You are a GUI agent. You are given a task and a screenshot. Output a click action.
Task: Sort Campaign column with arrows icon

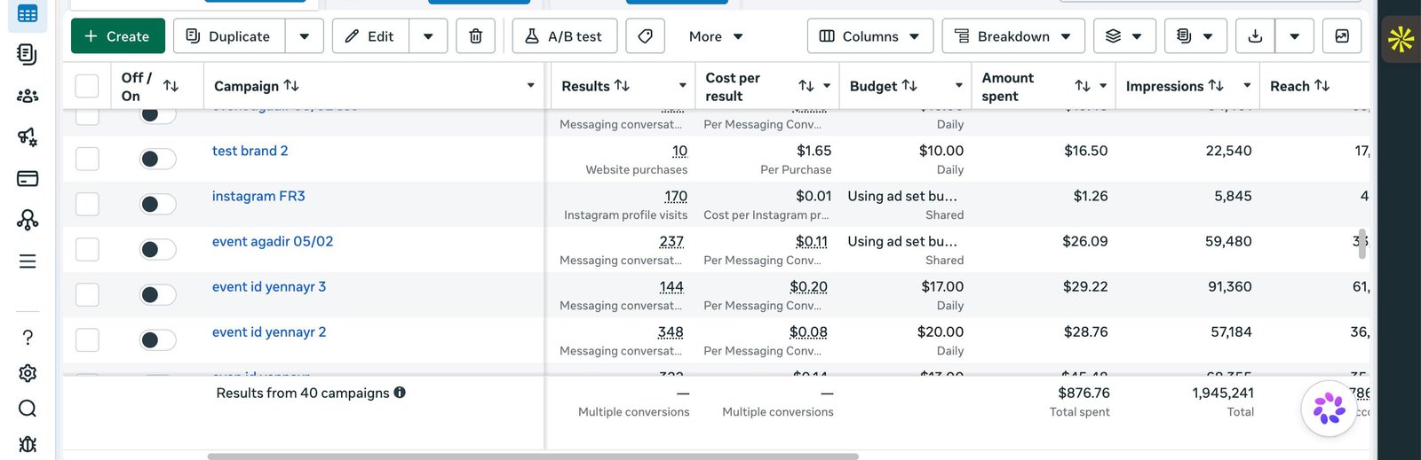(x=291, y=86)
